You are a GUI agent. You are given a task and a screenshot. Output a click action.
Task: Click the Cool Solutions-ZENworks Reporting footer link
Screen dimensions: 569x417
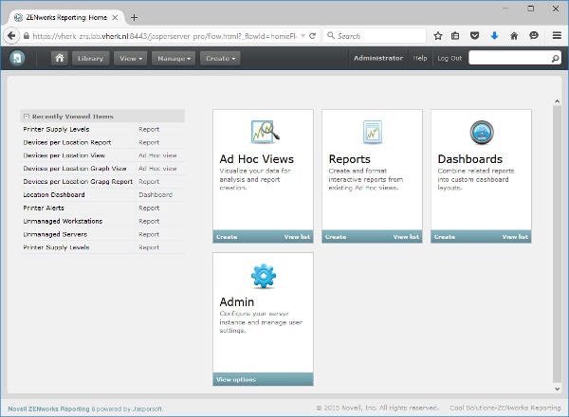(x=505, y=408)
